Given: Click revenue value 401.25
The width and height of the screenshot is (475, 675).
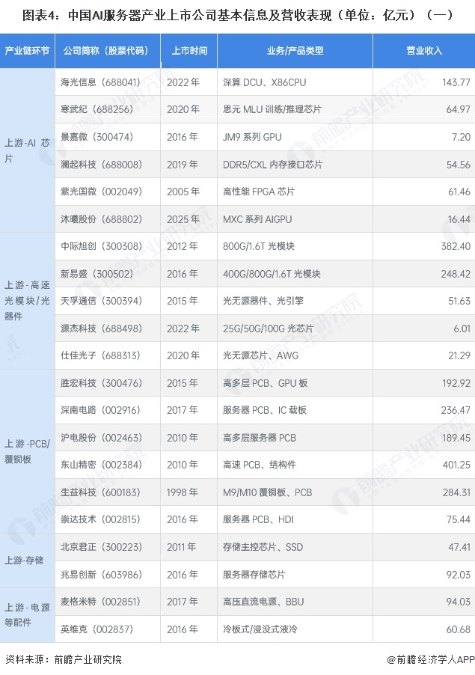Looking at the screenshot, I should [x=456, y=465].
